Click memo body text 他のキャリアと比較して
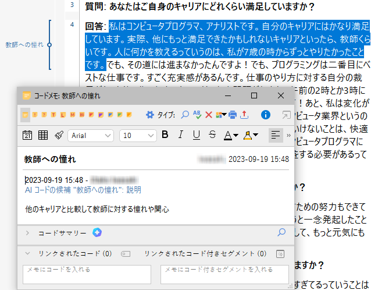The height and width of the screenshot is (290, 371). point(59,210)
